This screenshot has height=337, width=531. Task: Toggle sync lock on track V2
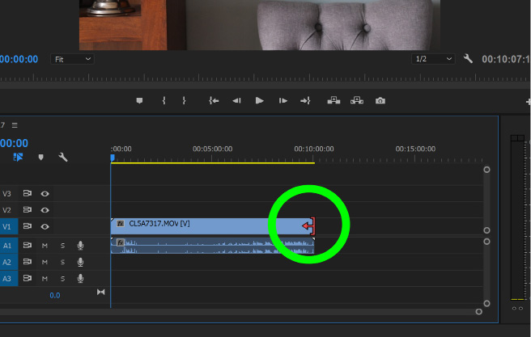coord(27,210)
